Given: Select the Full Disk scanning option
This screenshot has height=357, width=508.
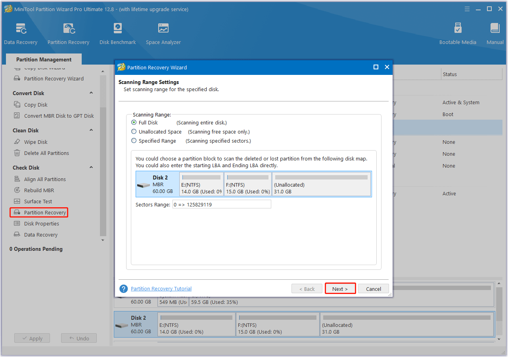Looking at the screenshot, I should pos(134,123).
